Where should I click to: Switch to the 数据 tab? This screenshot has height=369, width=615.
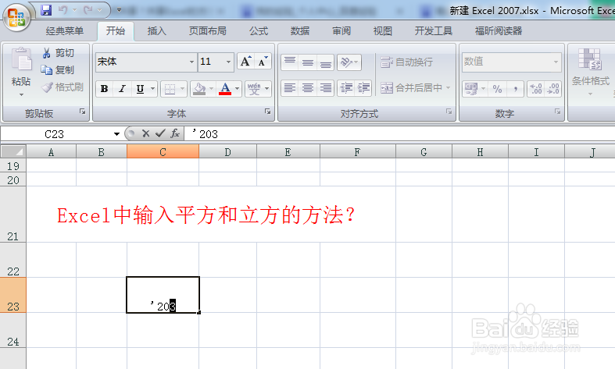point(300,31)
